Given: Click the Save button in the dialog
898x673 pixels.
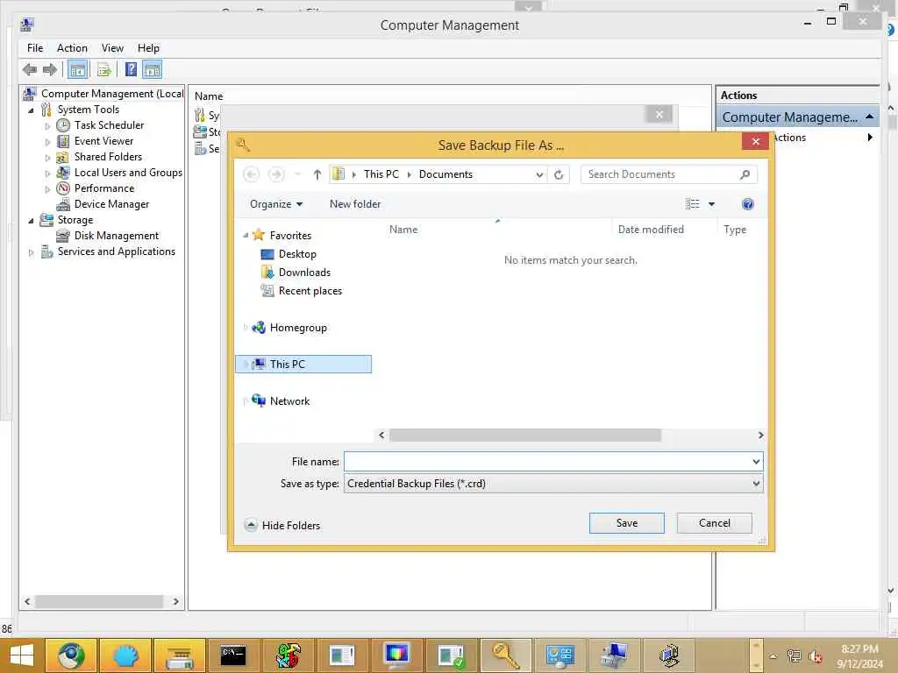Looking at the screenshot, I should point(626,522).
